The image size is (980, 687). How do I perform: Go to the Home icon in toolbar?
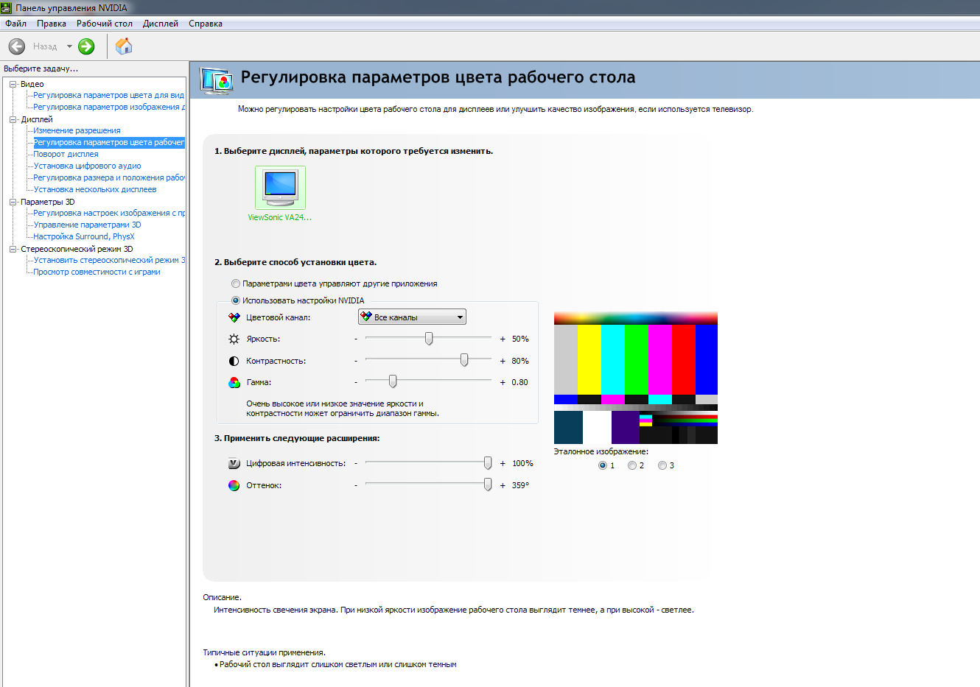click(x=124, y=46)
